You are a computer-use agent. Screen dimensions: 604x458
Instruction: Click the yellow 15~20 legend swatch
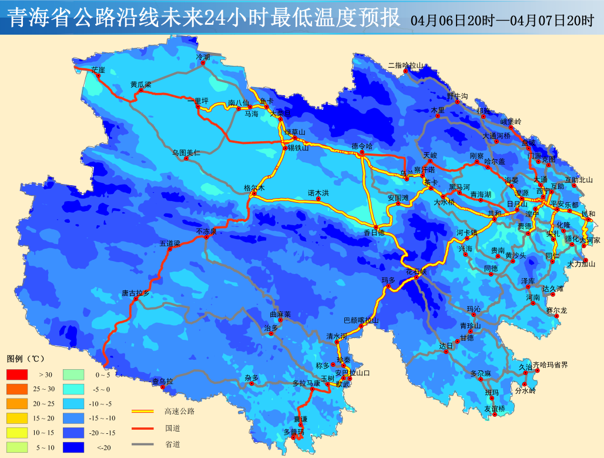click(x=17, y=418)
